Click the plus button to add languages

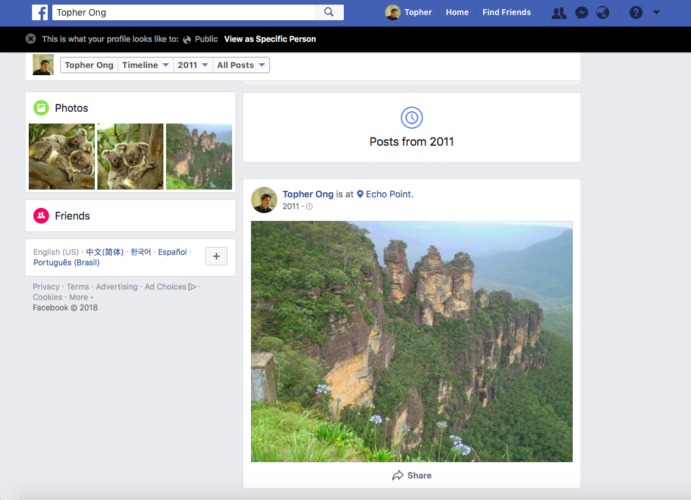[x=216, y=257]
